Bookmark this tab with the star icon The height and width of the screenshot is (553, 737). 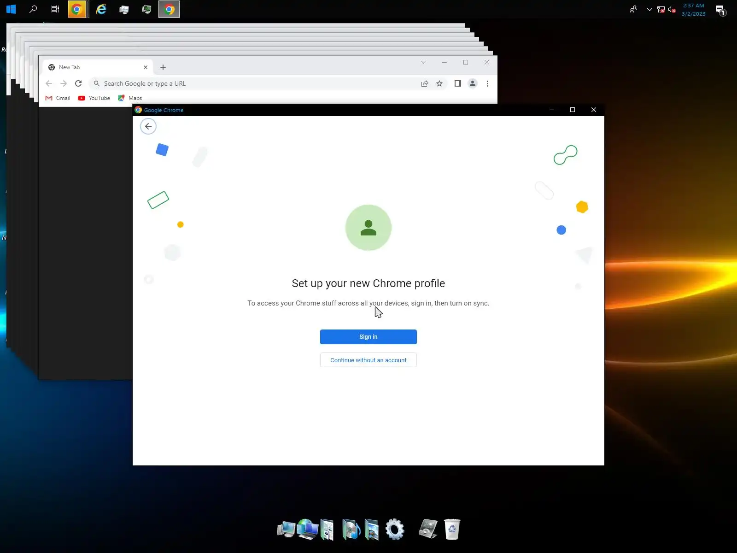click(439, 83)
